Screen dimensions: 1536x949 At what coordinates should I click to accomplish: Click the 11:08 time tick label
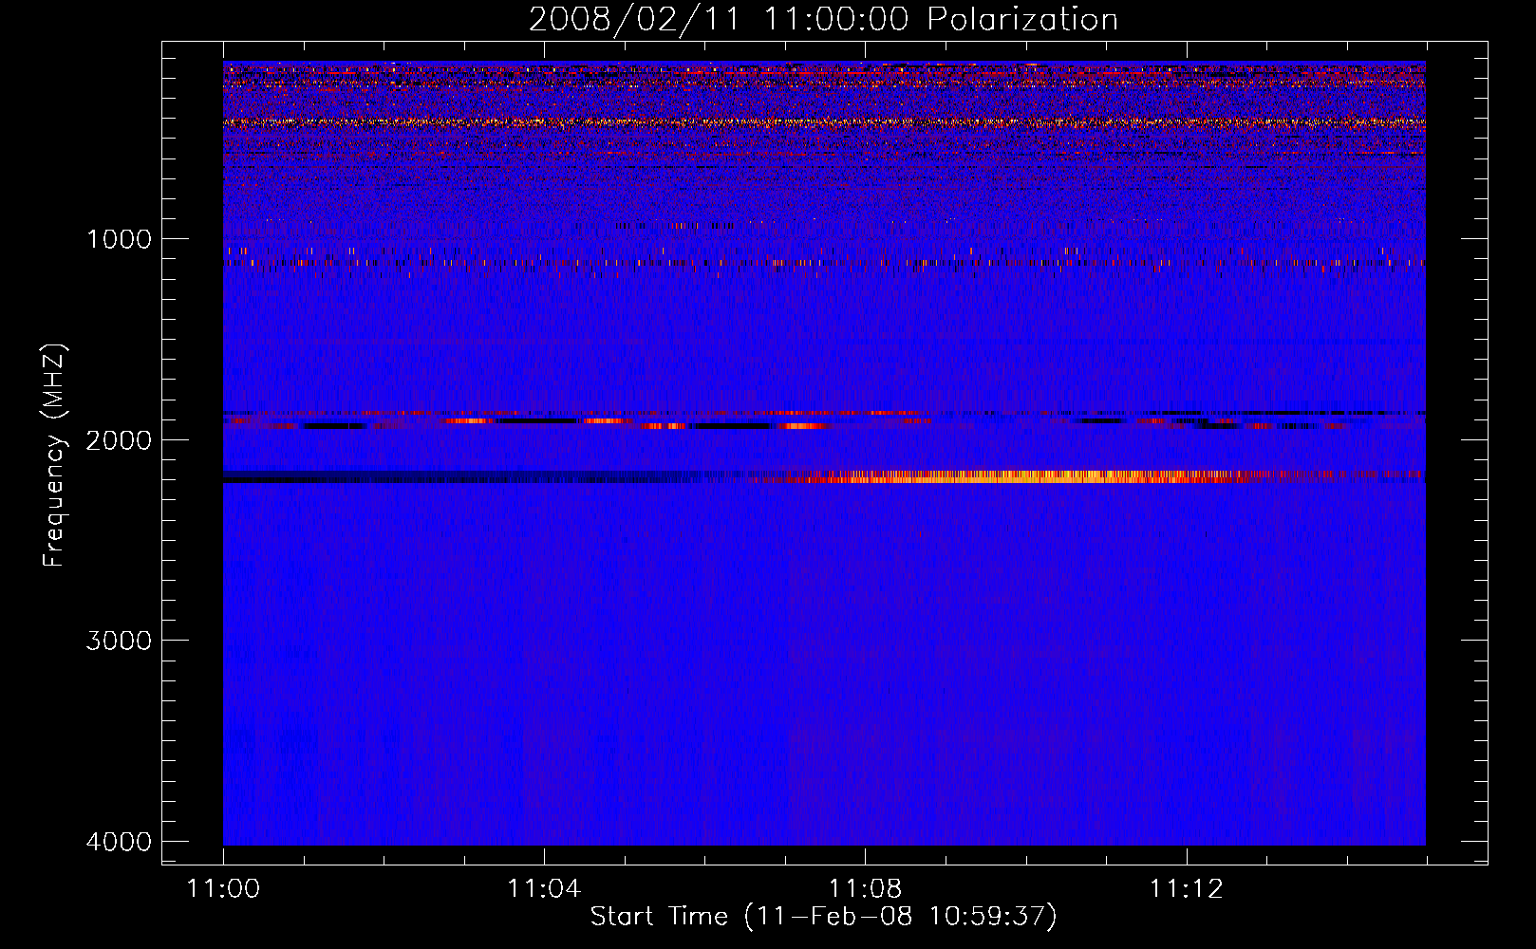(865, 889)
